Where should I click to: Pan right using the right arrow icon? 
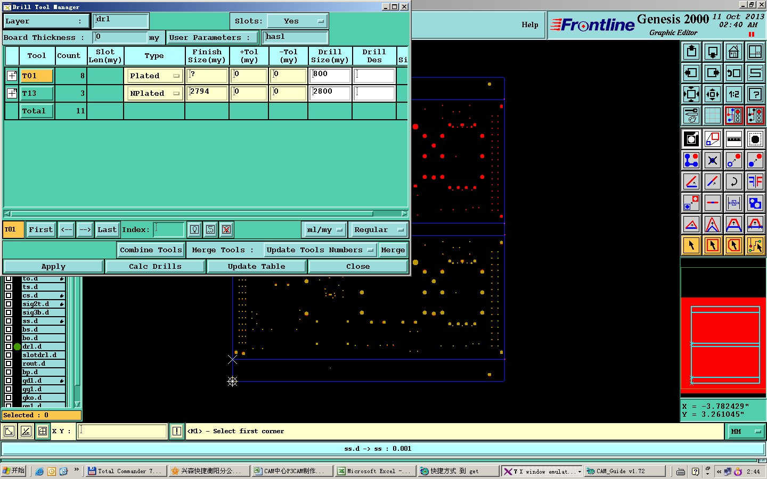712,73
